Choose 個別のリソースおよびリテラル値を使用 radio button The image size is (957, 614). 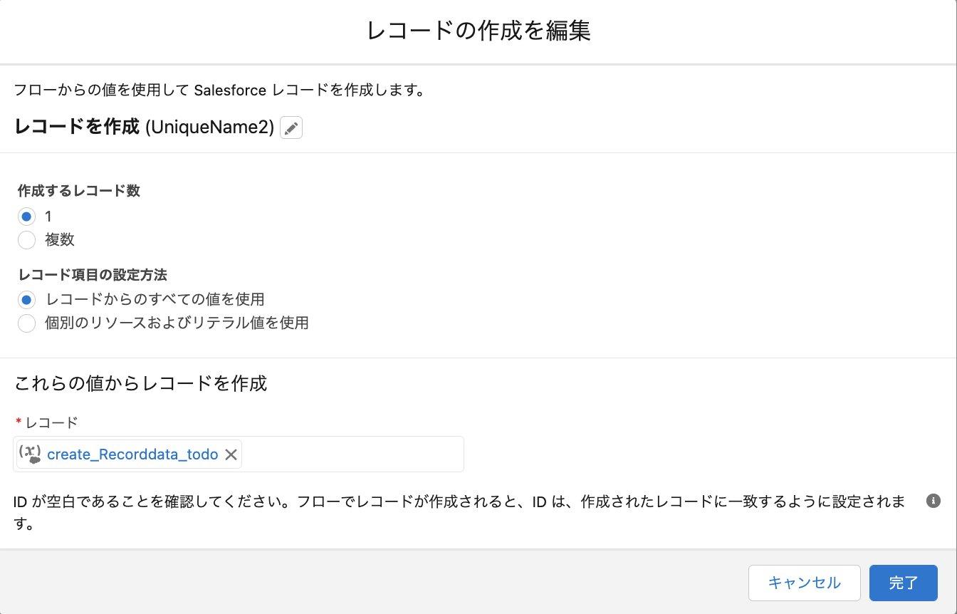[x=27, y=323]
